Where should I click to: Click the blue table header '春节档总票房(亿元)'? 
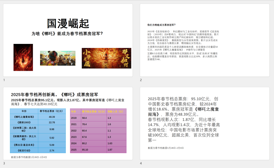pos(52,111)
